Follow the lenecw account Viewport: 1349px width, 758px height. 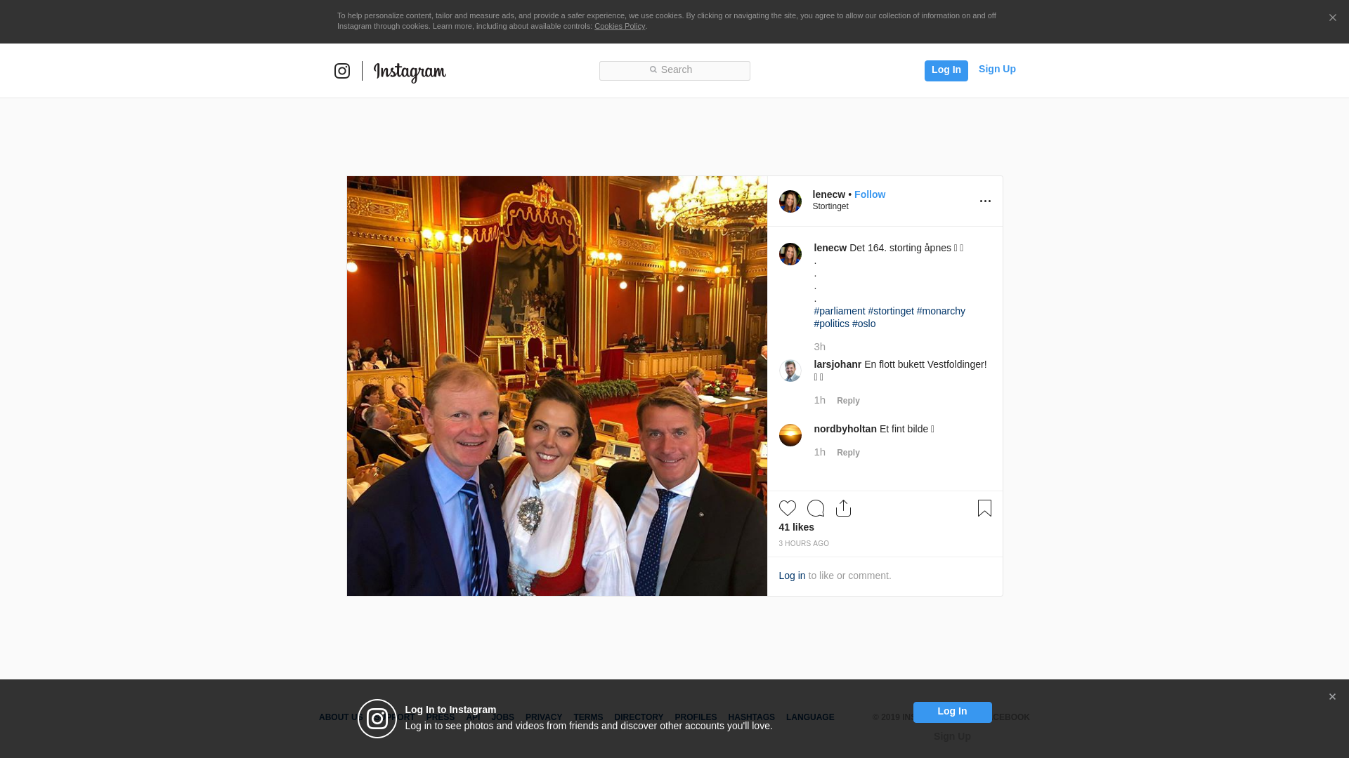coord(870,194)
